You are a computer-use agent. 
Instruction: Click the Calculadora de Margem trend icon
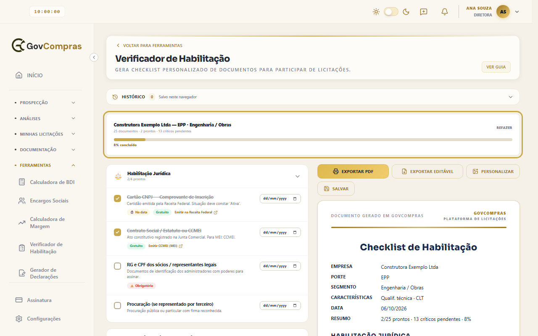pos(22,223)
